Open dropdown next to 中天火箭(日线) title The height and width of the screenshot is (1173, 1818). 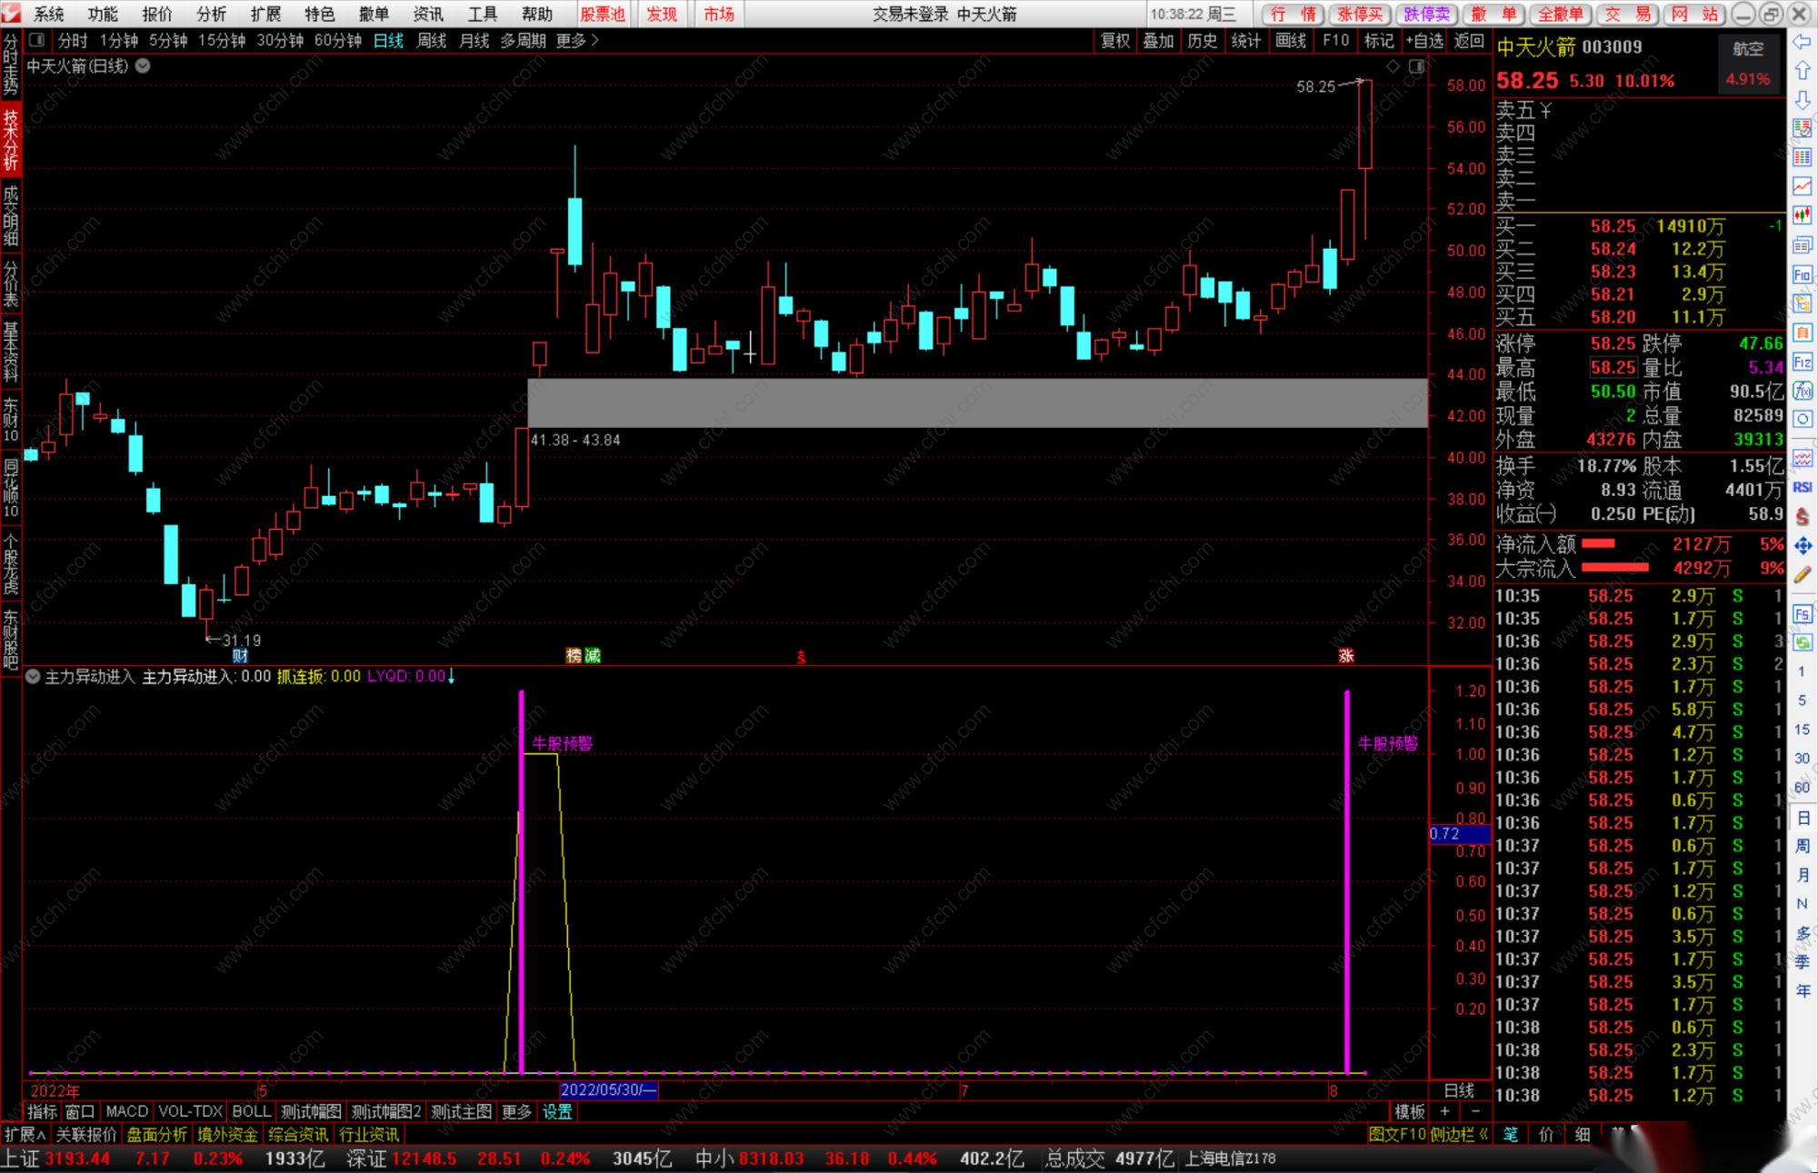[143, 65]
